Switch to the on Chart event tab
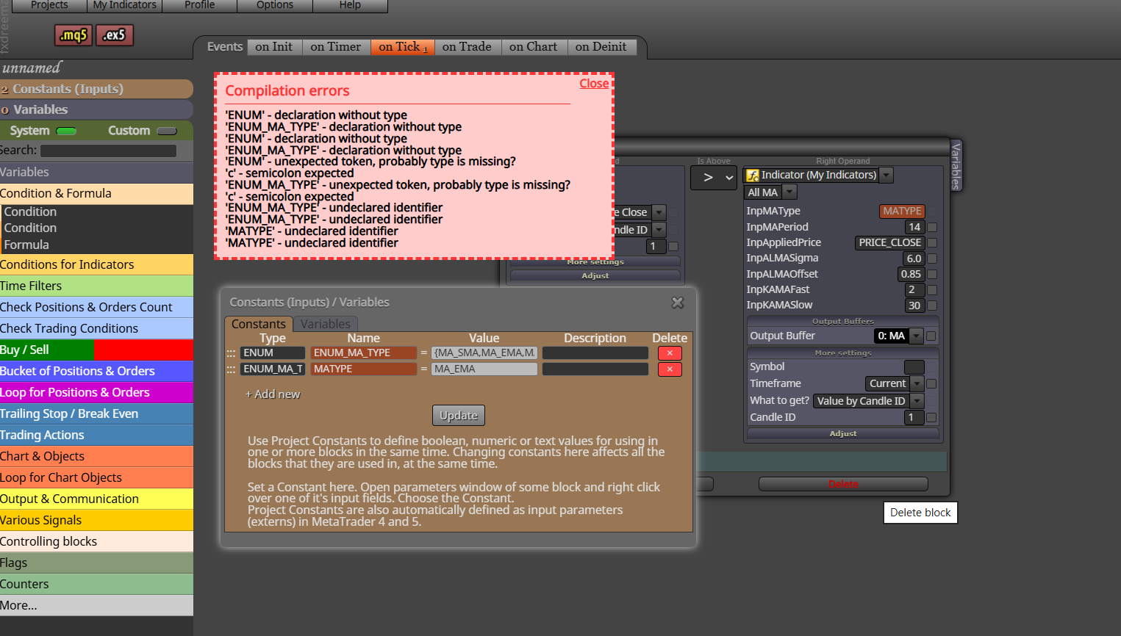This screenshot has height=636, width=1121. click(x=534, y=47)
